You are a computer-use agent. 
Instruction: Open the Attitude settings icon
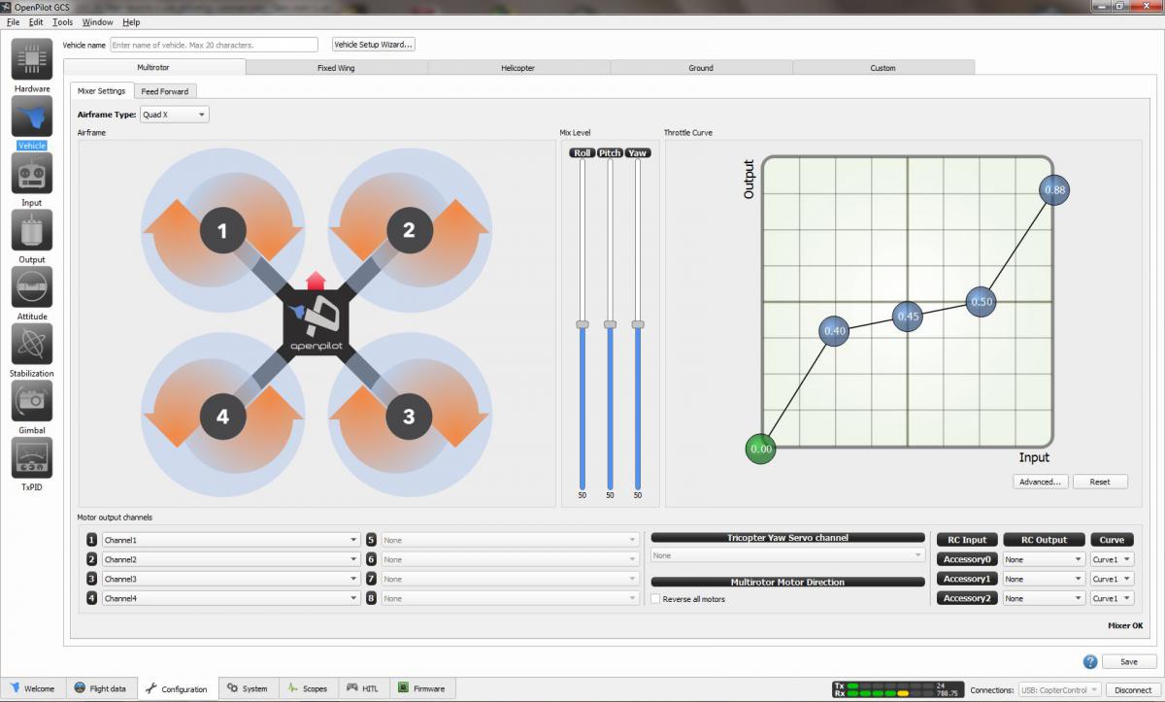point(32,287)
